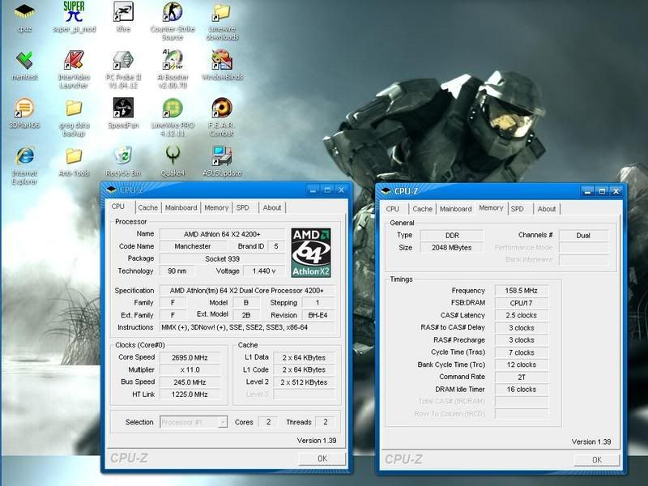648x486 pixels.
Task: Click OK in the memory CPU-Z window
Action: 597,459
